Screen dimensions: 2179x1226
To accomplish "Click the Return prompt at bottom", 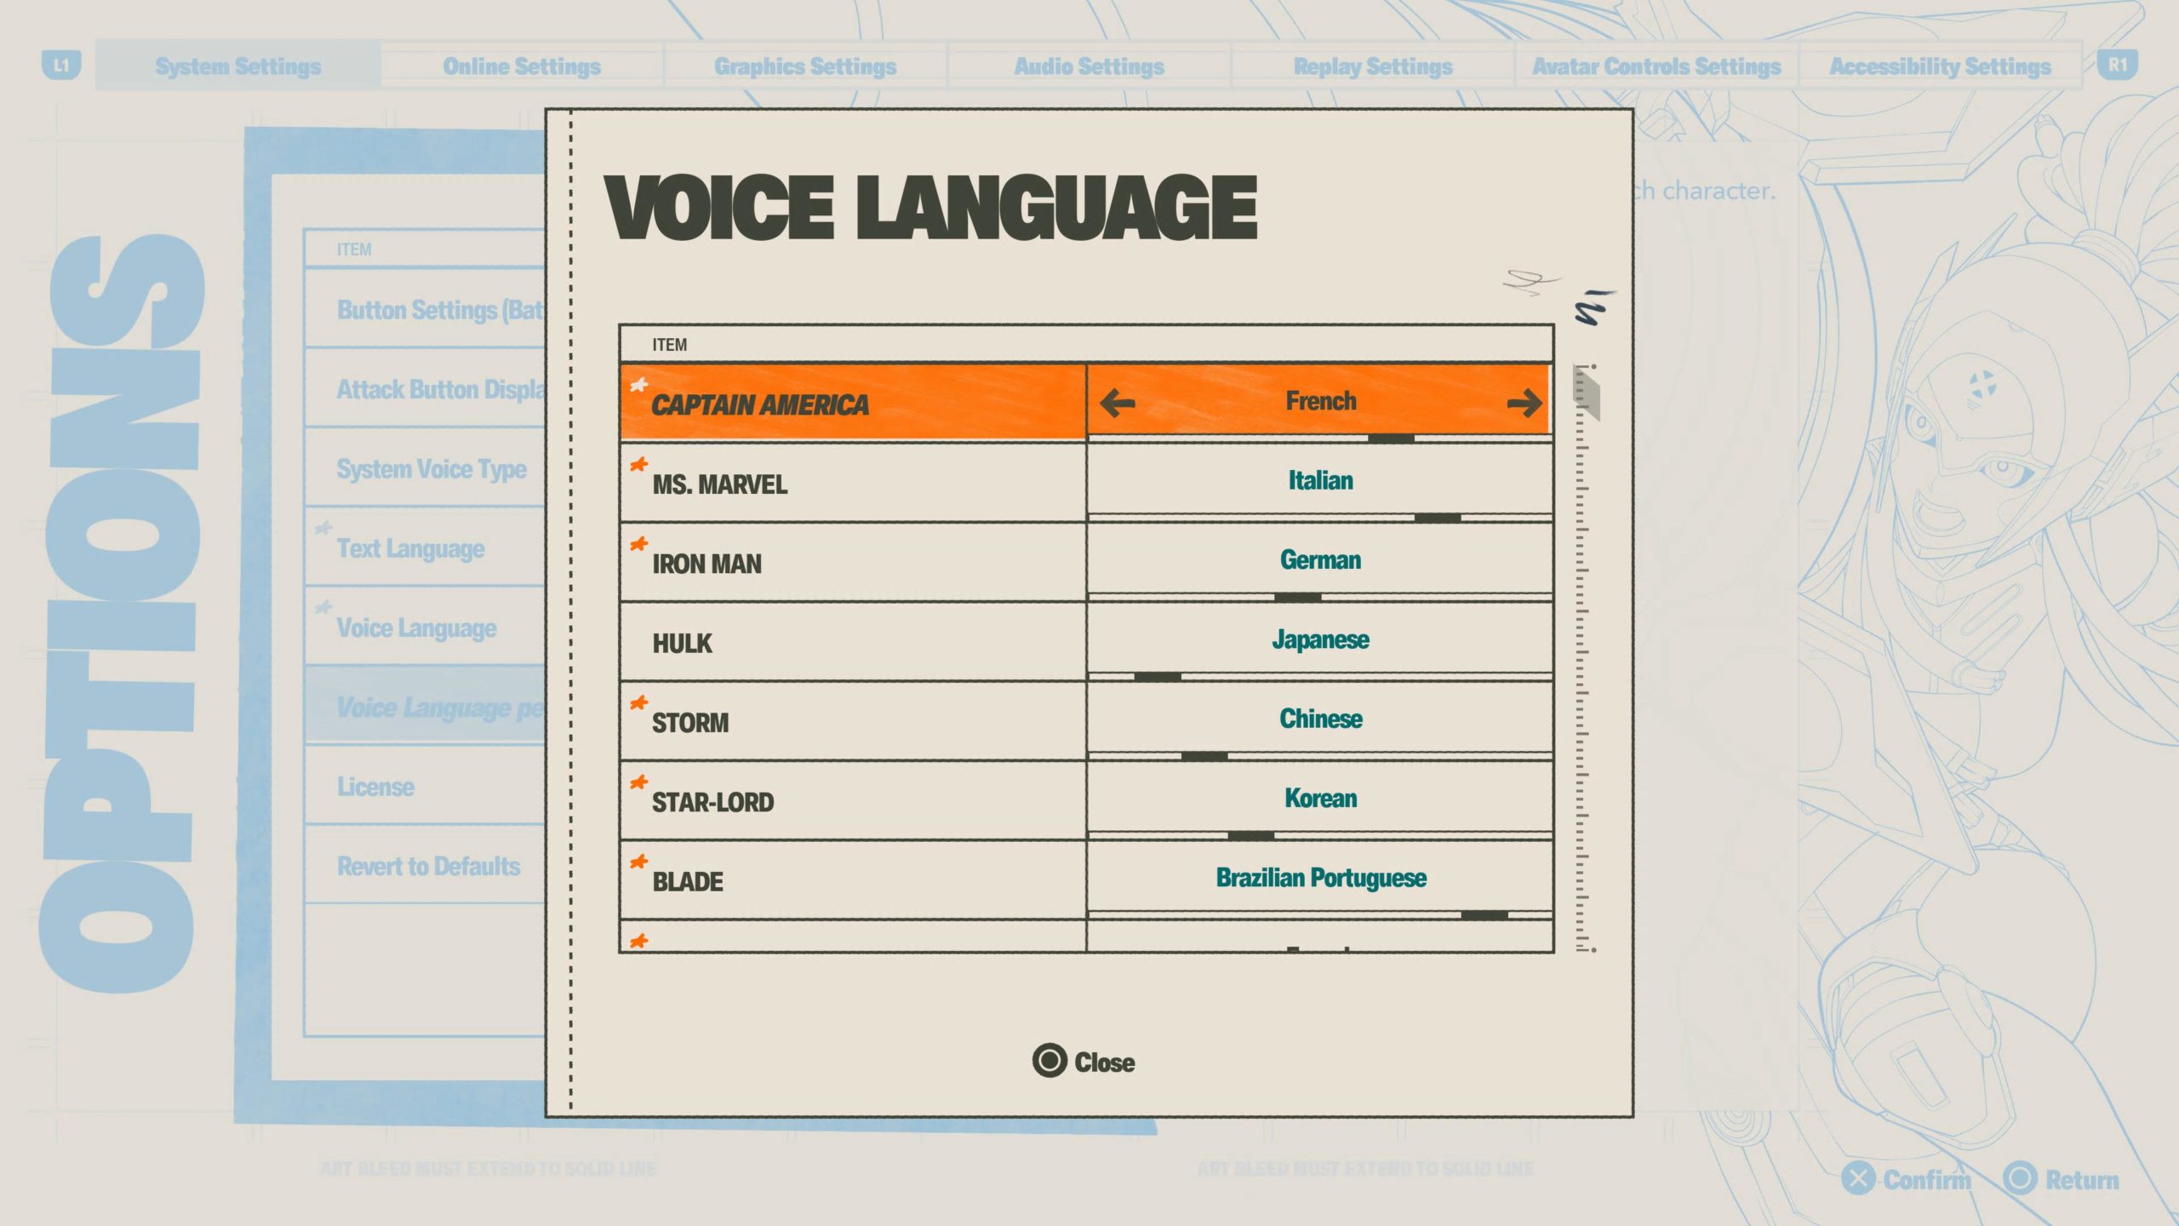I will (2061, 1179).
